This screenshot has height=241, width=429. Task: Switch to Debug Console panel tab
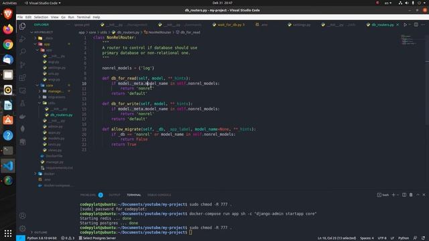click(159, 195)
